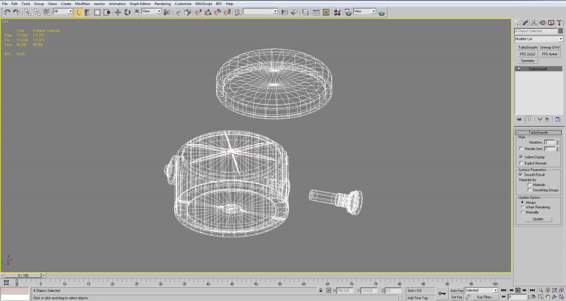566x301 pixels.
Task: Open the Modifier List dropdown
Action: 538,39
